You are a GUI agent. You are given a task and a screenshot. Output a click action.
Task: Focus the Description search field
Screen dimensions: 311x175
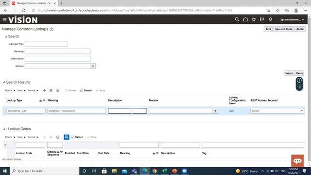pyautogui.click(x=58, y=59)
